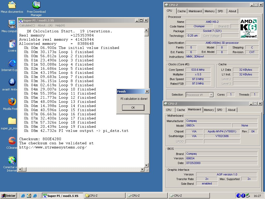This screenshot has height=199, width=265.
Task: Open Help(H) menu in Super PI
Action: coord(60,25)
